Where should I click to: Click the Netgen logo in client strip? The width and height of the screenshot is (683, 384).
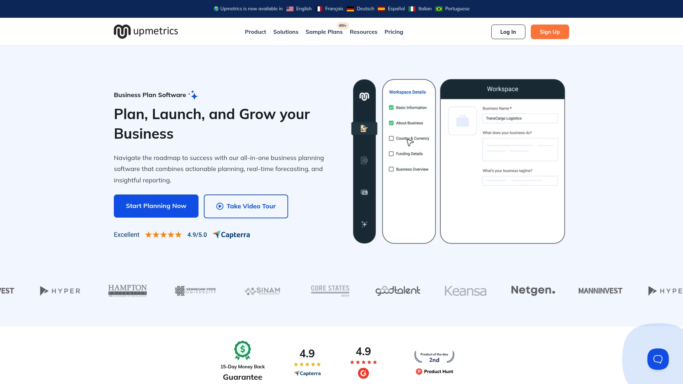tap(533, 290)
